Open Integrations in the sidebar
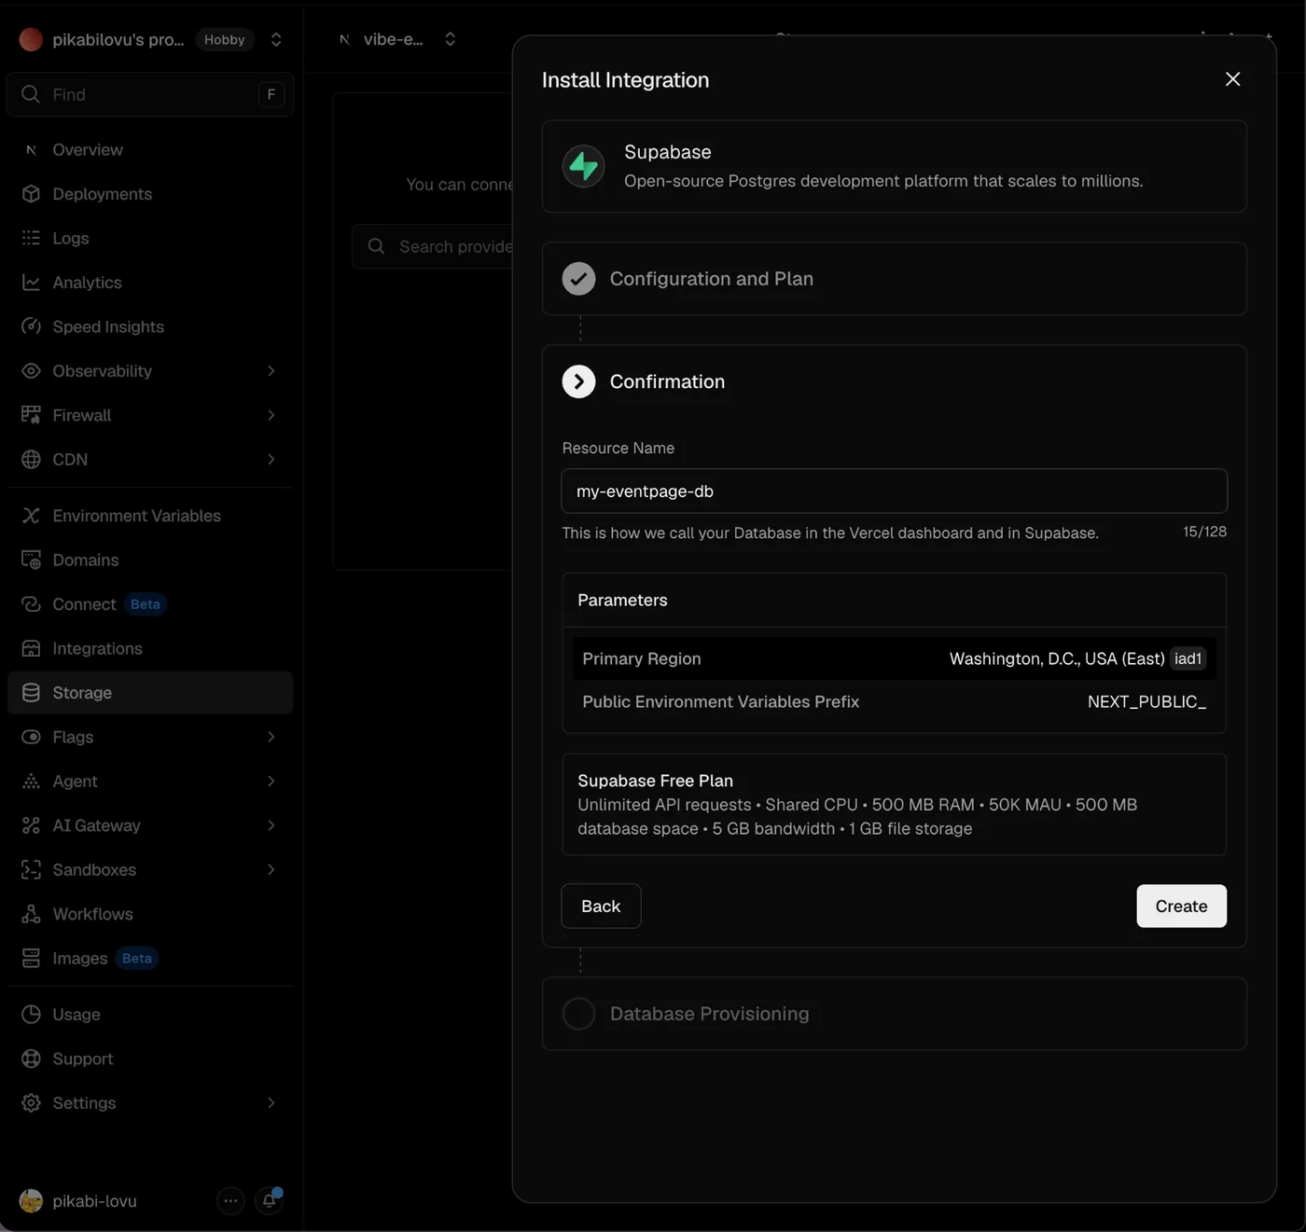This screenshot has height=1232, width=1306. coord(150,648)
